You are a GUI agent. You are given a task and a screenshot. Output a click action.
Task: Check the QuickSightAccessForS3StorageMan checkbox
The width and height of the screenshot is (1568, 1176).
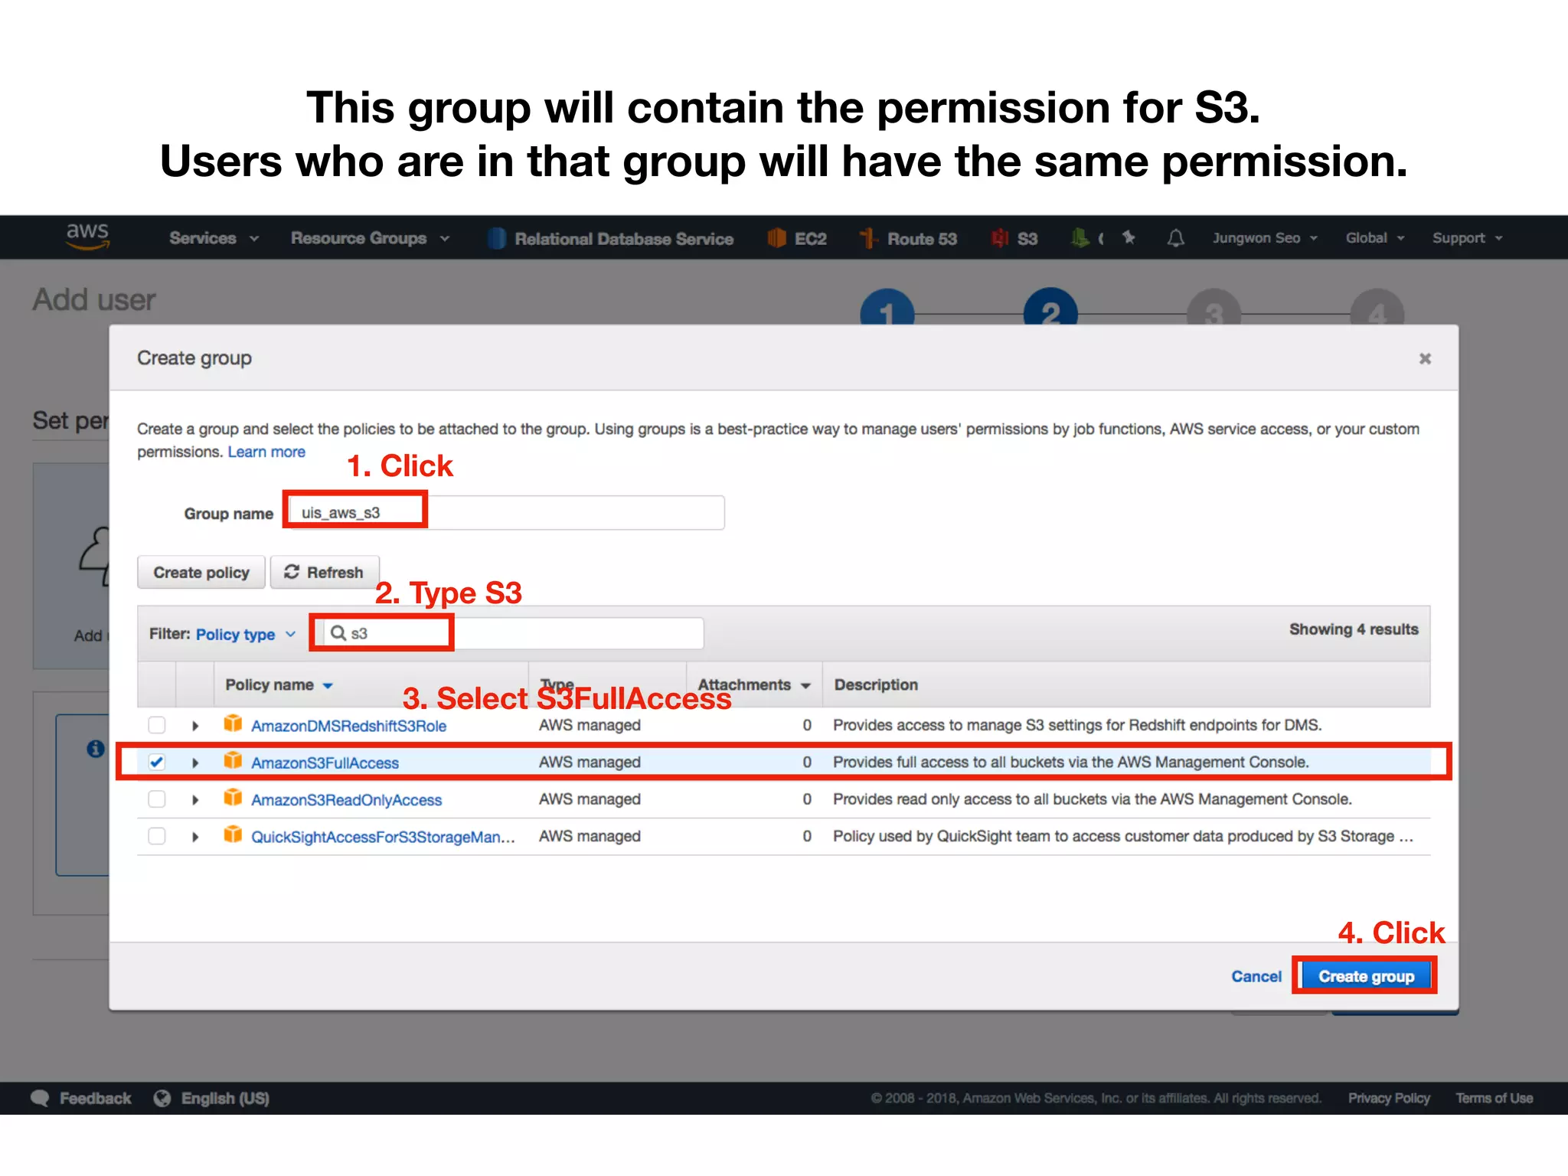tap(157, 836)
